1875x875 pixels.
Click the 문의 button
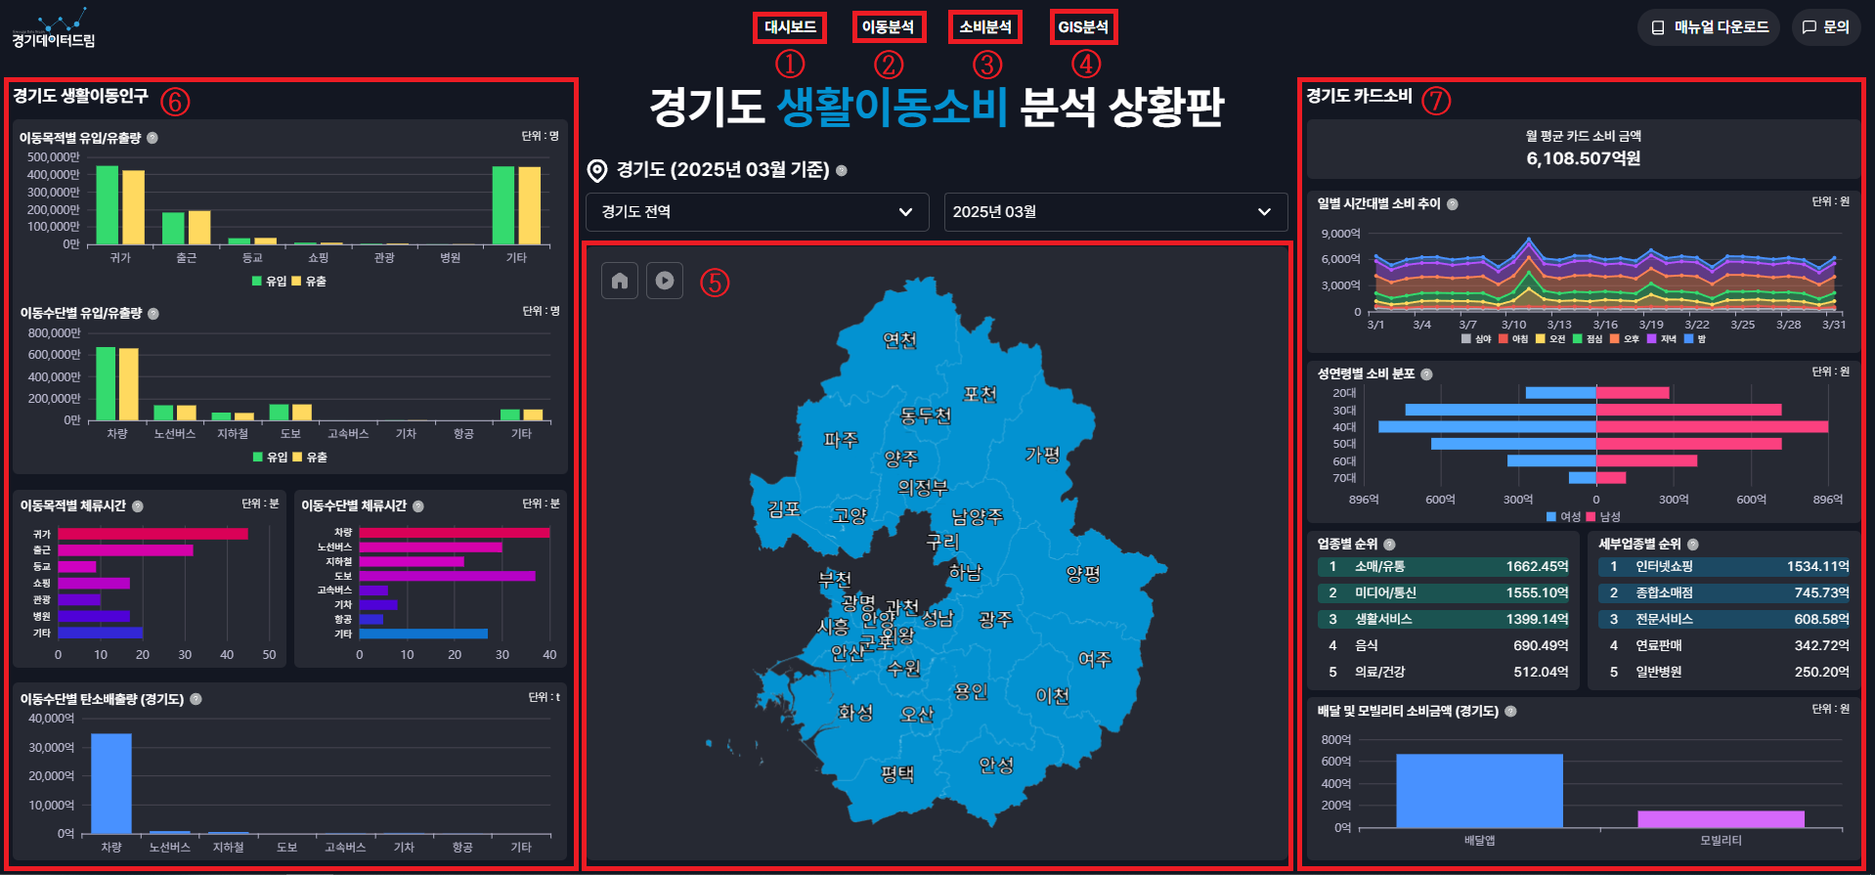click(1826, 27)
